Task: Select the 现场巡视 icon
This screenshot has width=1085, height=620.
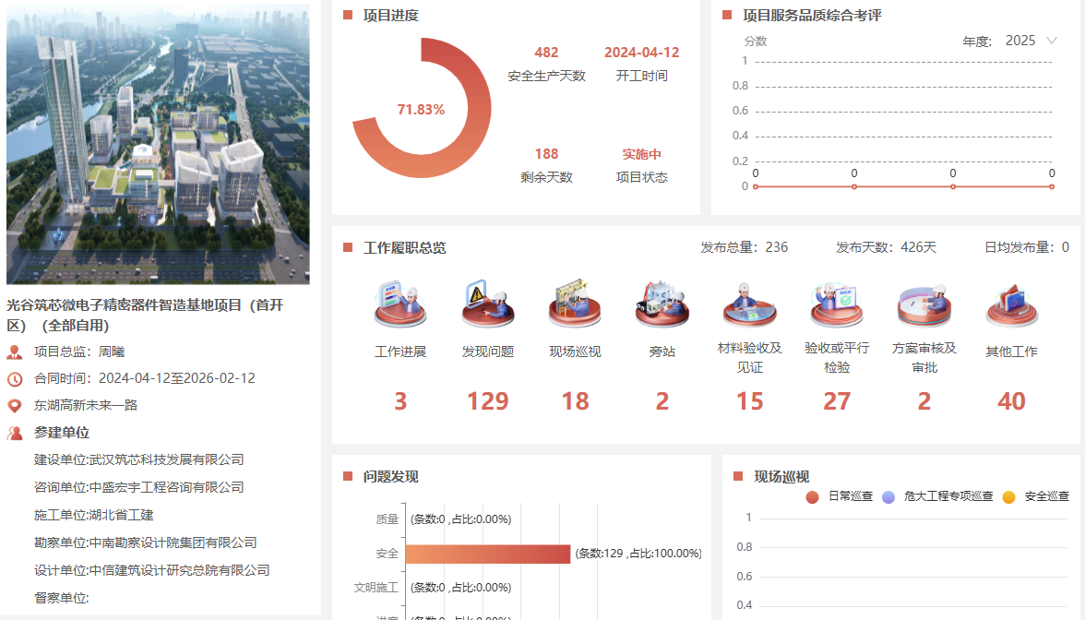Action: [575, 305]
